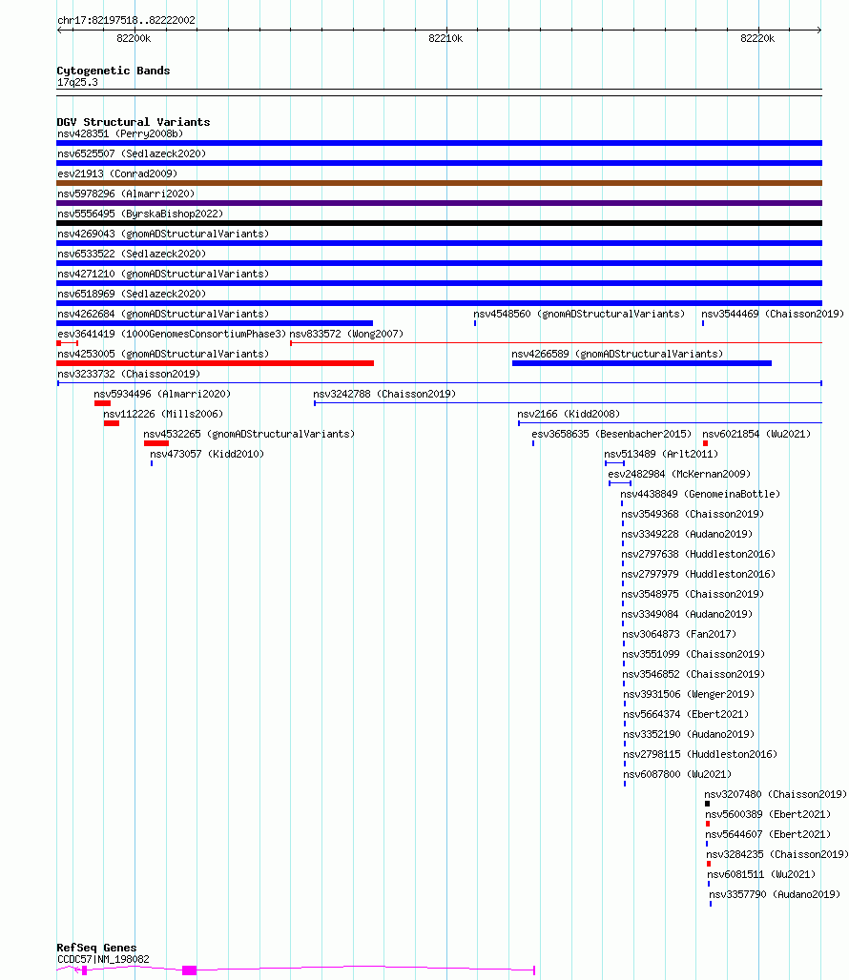Open the nsv3064873 (Fan2017) label
The height and width of the screenshot is (980, 849).
pos(679,634)
